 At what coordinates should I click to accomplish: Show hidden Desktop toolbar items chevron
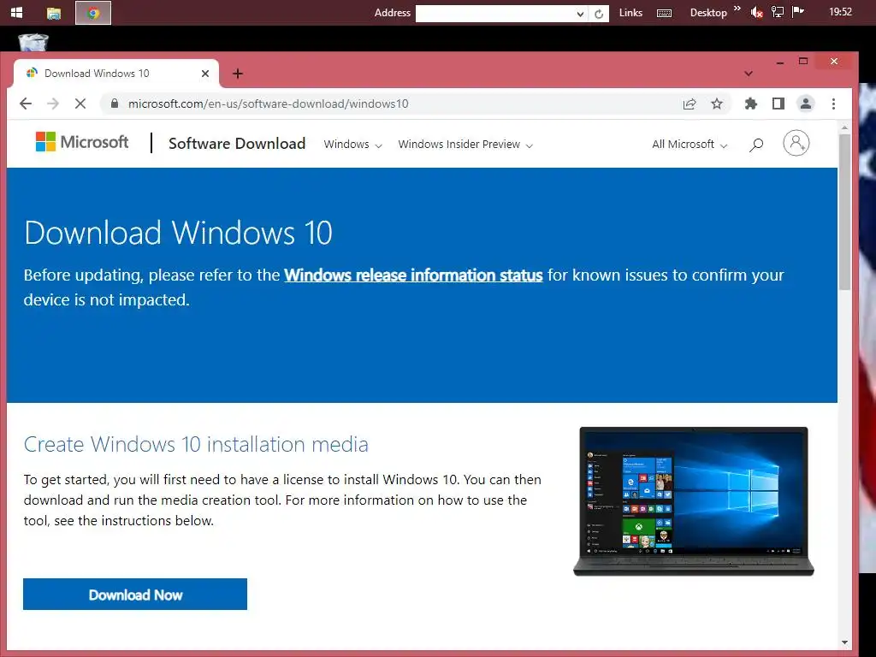pos(737,9)
